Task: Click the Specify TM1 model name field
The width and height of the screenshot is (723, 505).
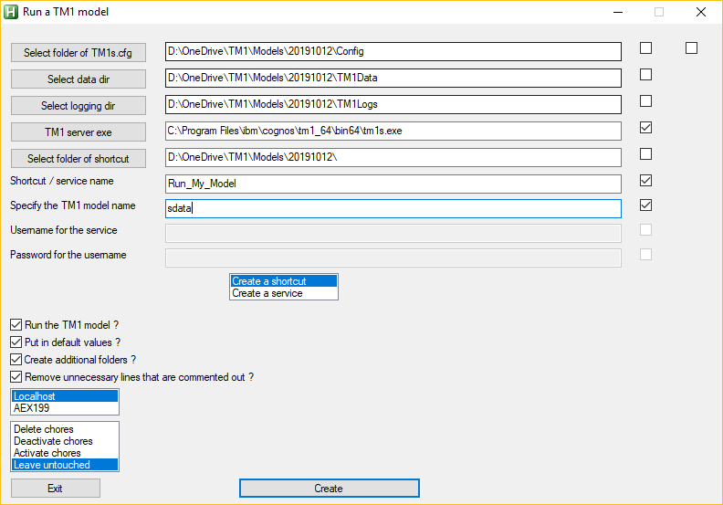Action: tap(393, 208)
